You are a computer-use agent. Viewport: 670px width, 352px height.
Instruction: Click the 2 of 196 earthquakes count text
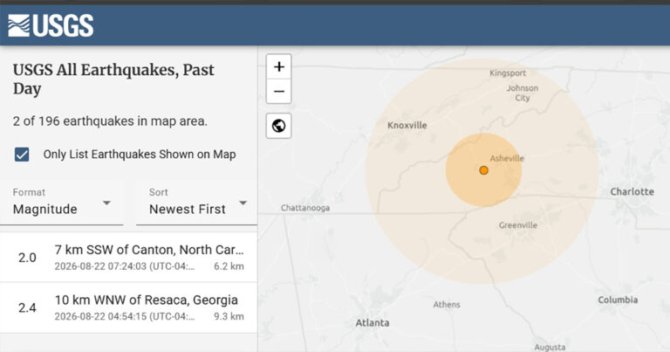pos(110,121)
